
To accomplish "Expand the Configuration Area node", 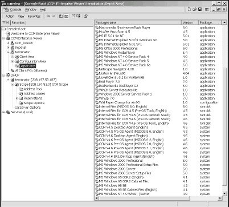I will 13,61.
